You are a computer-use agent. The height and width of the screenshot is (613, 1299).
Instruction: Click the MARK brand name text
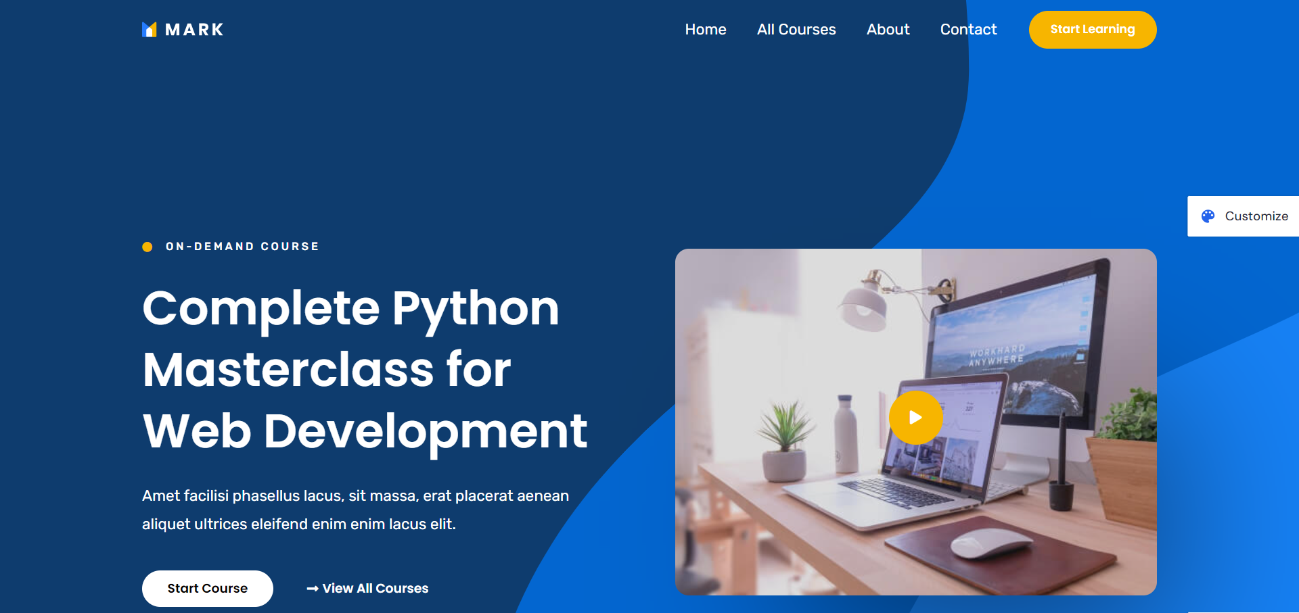[194, 30]
